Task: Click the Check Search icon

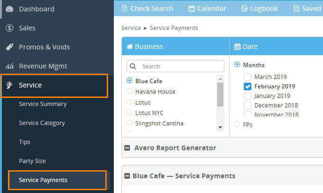Action: point(125,9)
